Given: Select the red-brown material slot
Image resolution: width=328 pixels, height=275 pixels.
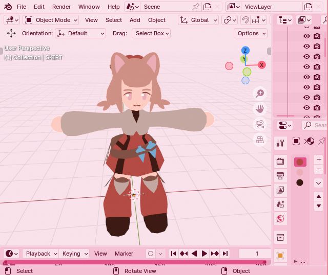Looking at the screenshot, I should click(300, 162).
